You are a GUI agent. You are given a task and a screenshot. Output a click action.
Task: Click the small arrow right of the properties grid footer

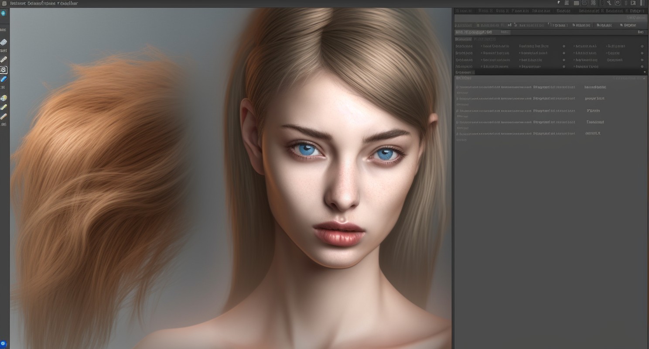(x=644, y=72)
